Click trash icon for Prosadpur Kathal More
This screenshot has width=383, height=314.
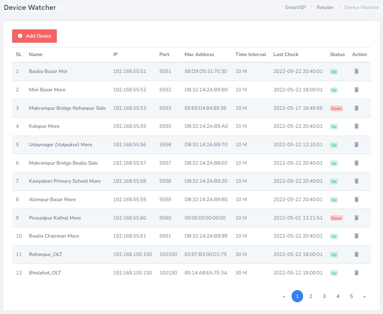356,218
